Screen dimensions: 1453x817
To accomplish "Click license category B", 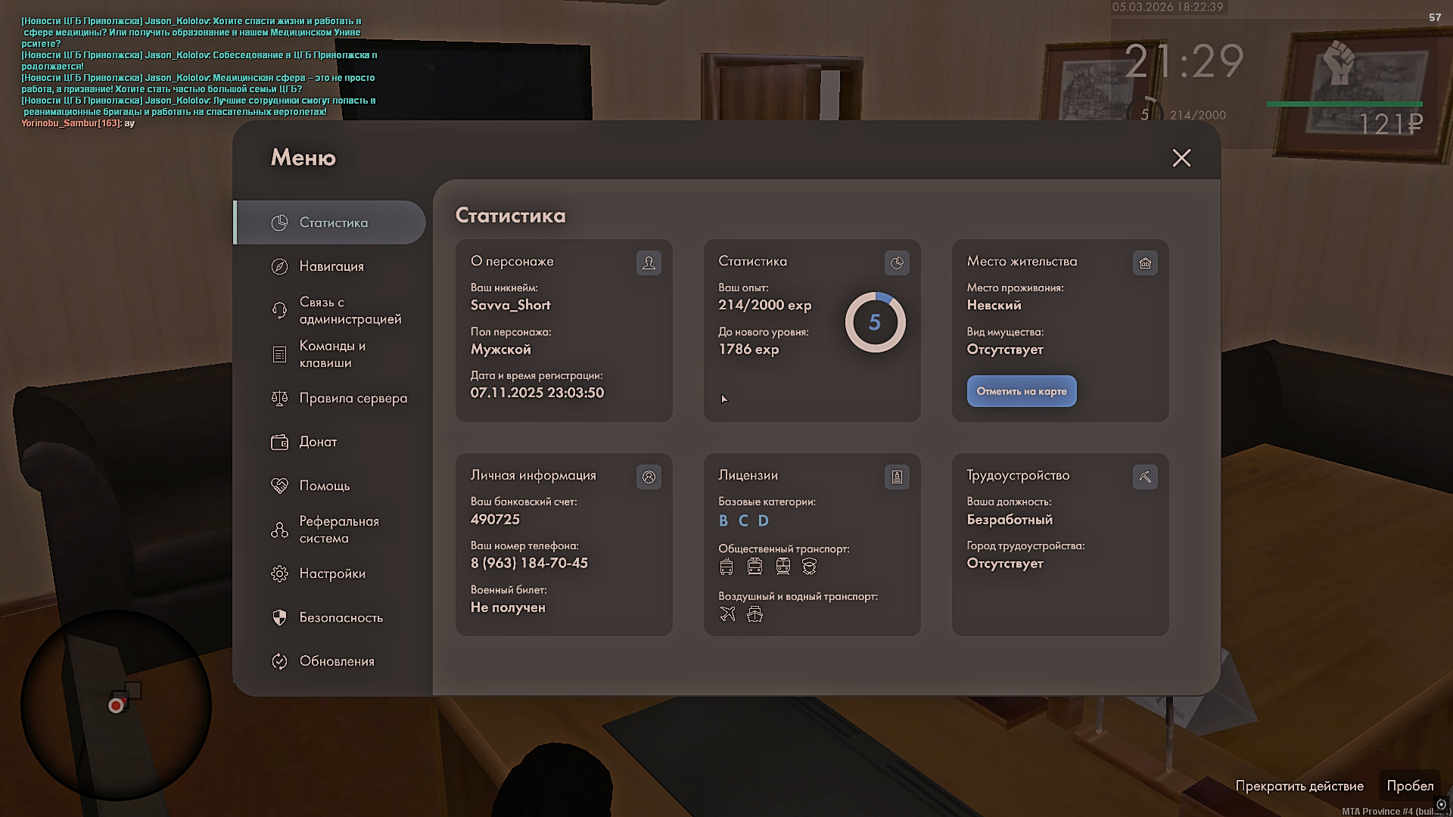I will [723, 520].
